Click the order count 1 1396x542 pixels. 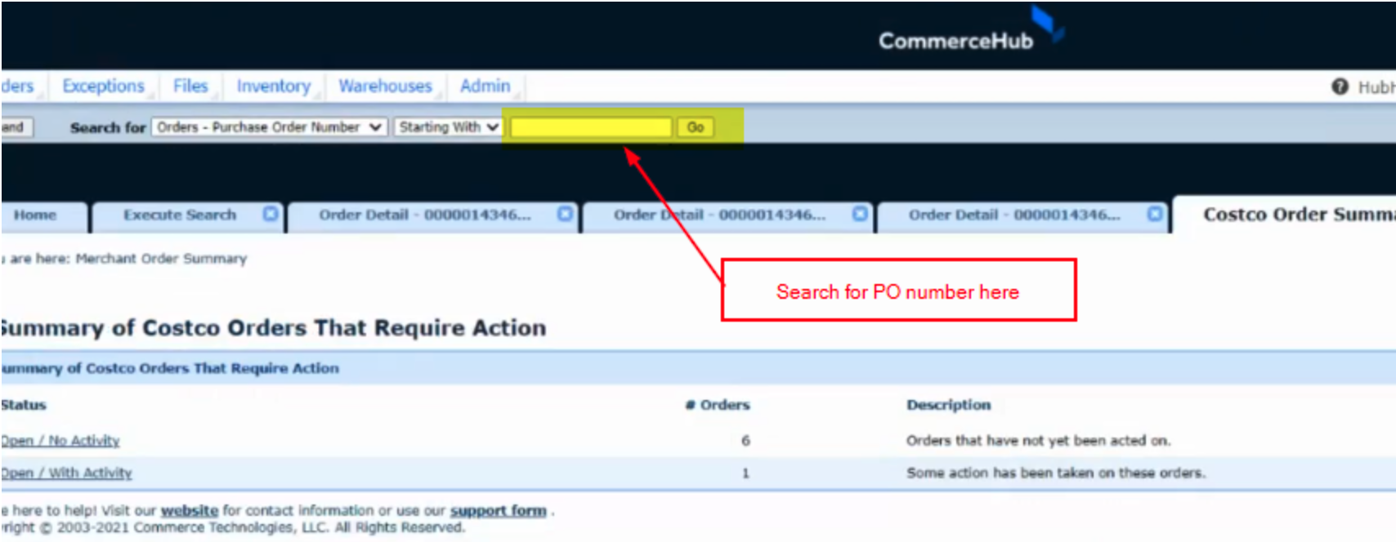click(745, 473)
